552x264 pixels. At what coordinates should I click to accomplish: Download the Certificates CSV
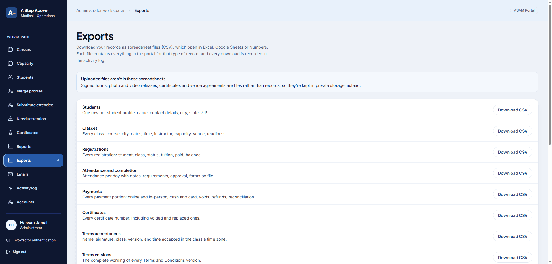point(512,215)
